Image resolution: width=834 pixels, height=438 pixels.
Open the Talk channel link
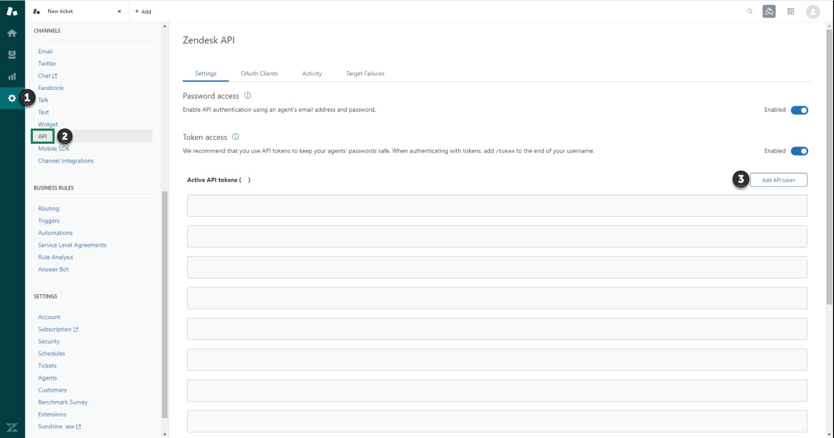click(43, 100)
